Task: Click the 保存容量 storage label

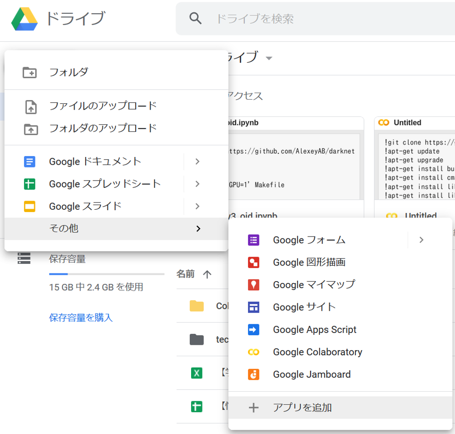Action: [x=67, y=259]
